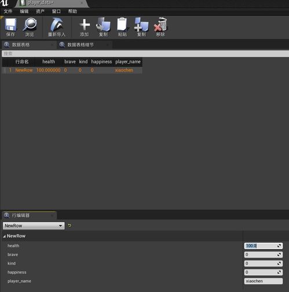Click the duplicate row icon with plus
Viewport: 289px width, 292px height.
pos(141,27)
